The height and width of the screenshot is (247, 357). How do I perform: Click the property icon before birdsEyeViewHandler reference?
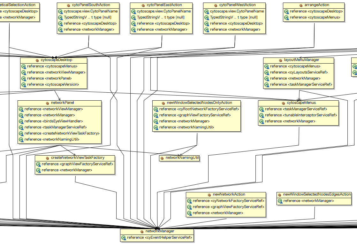(21, 121)
